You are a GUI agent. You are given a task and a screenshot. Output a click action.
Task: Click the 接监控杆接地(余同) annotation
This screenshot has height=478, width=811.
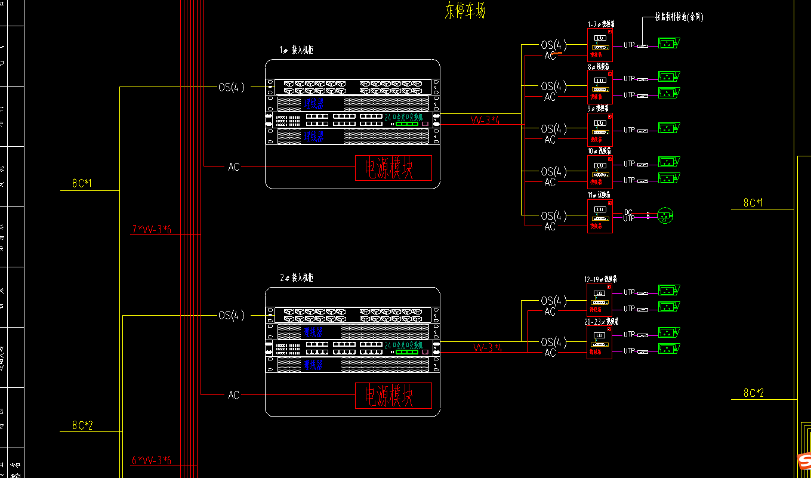(x=679, y=17)
